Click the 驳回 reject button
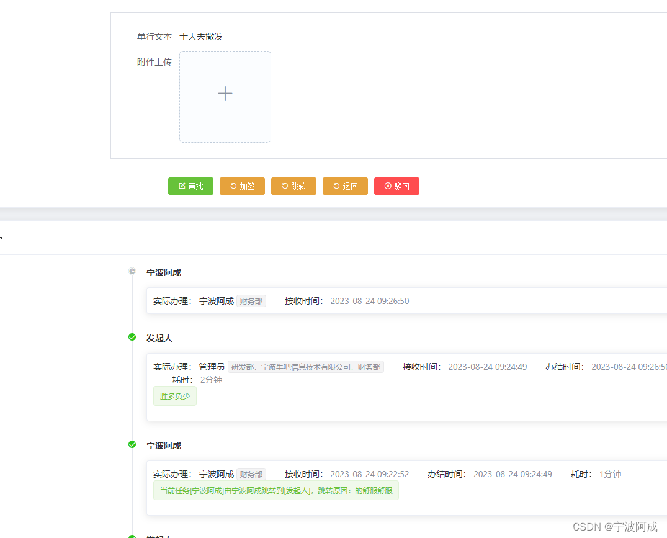667x538 pixels. [x=396, y=186]
